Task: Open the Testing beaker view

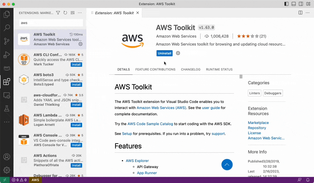Action: [7, 109]
